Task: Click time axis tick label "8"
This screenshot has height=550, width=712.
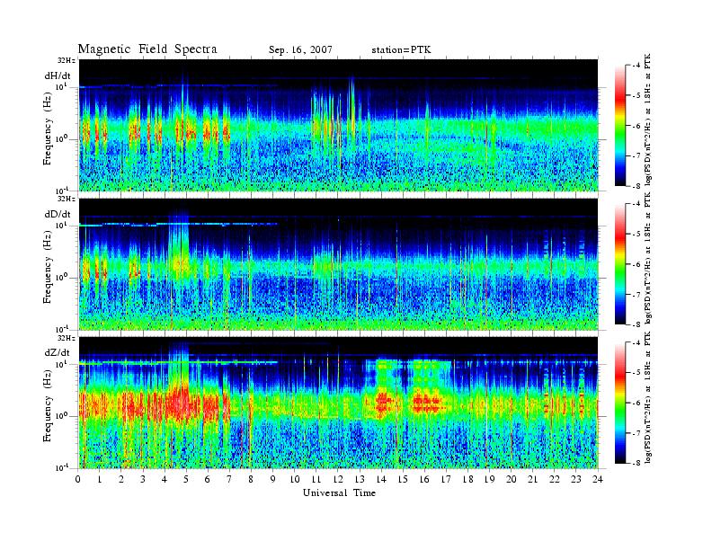Action: (x=251, y=479)
